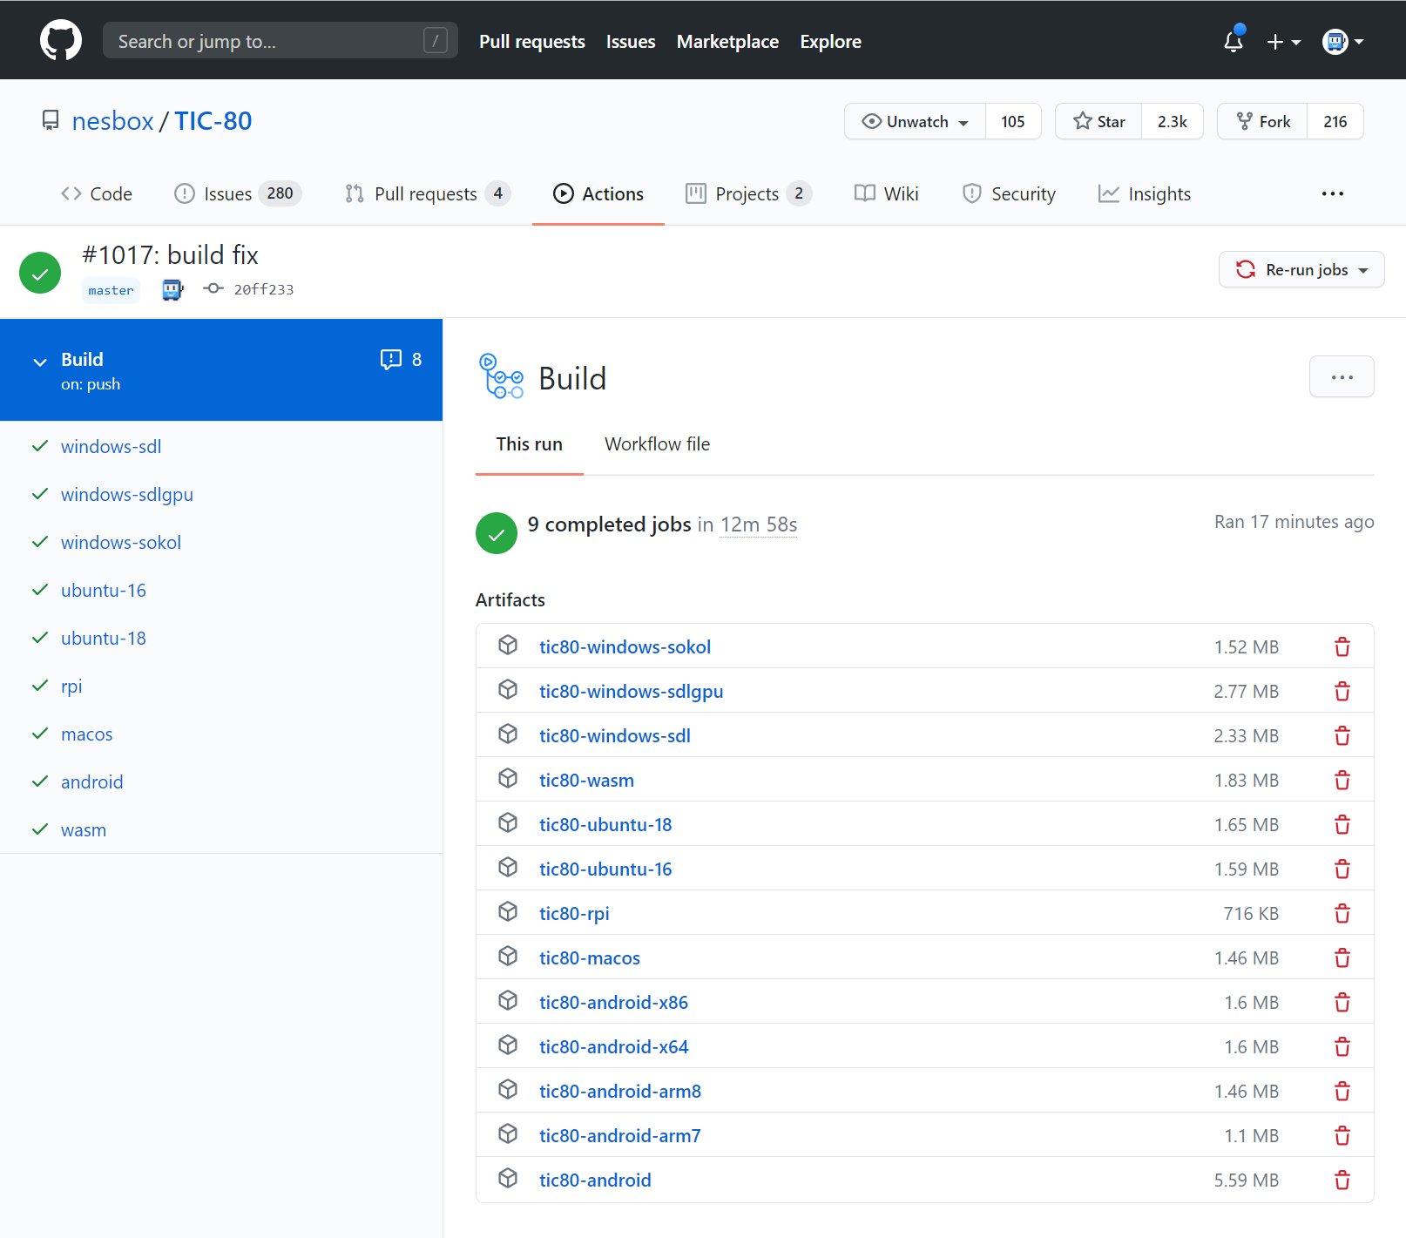Open the commit 20ff233 link

(262, 289)
